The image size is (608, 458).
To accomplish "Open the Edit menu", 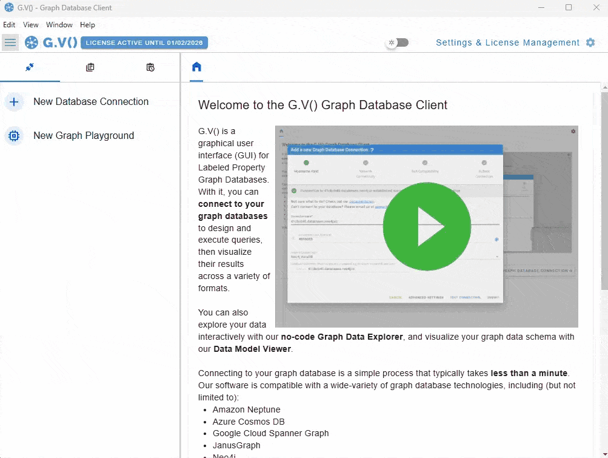I will click(x=9, y=25).
